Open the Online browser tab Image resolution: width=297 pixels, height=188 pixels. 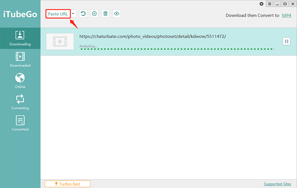pos(20,81)
